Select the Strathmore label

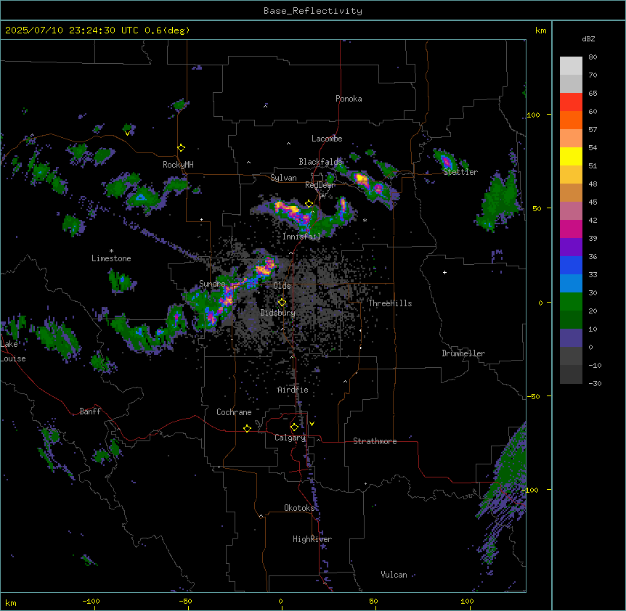pos(375,441)
